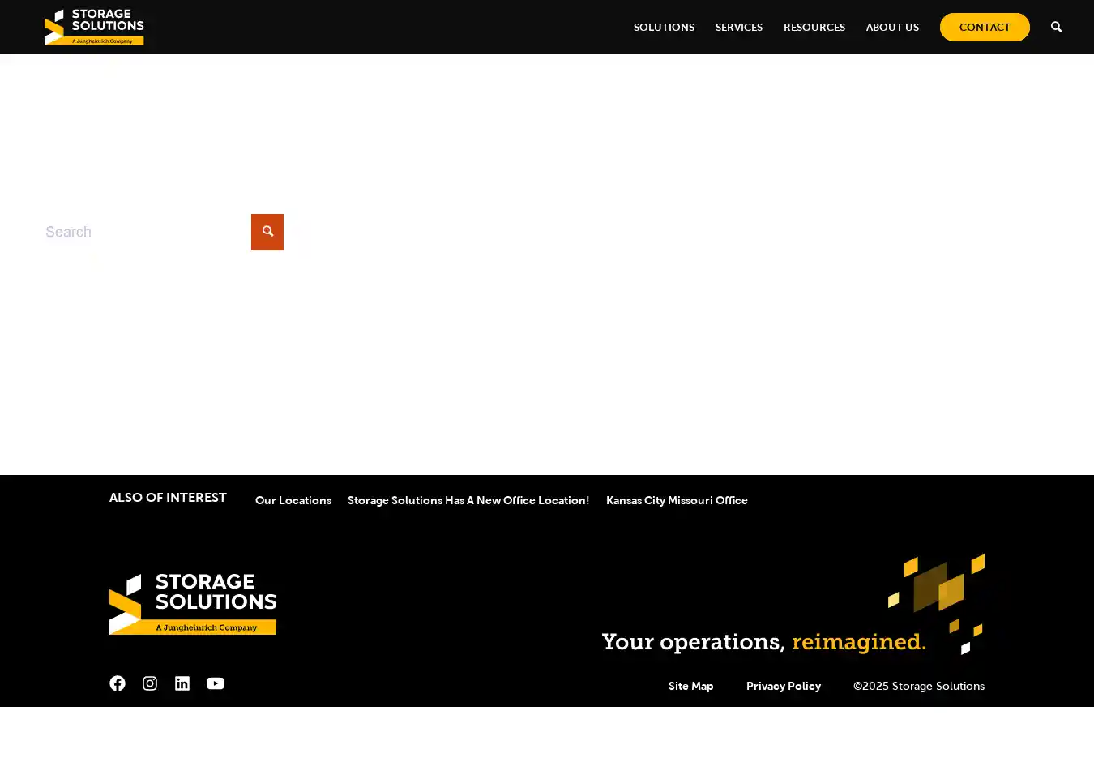Viewport: 1094px width, 762px height.
Task: Focus the Search text field
Action: coord(146,232)
